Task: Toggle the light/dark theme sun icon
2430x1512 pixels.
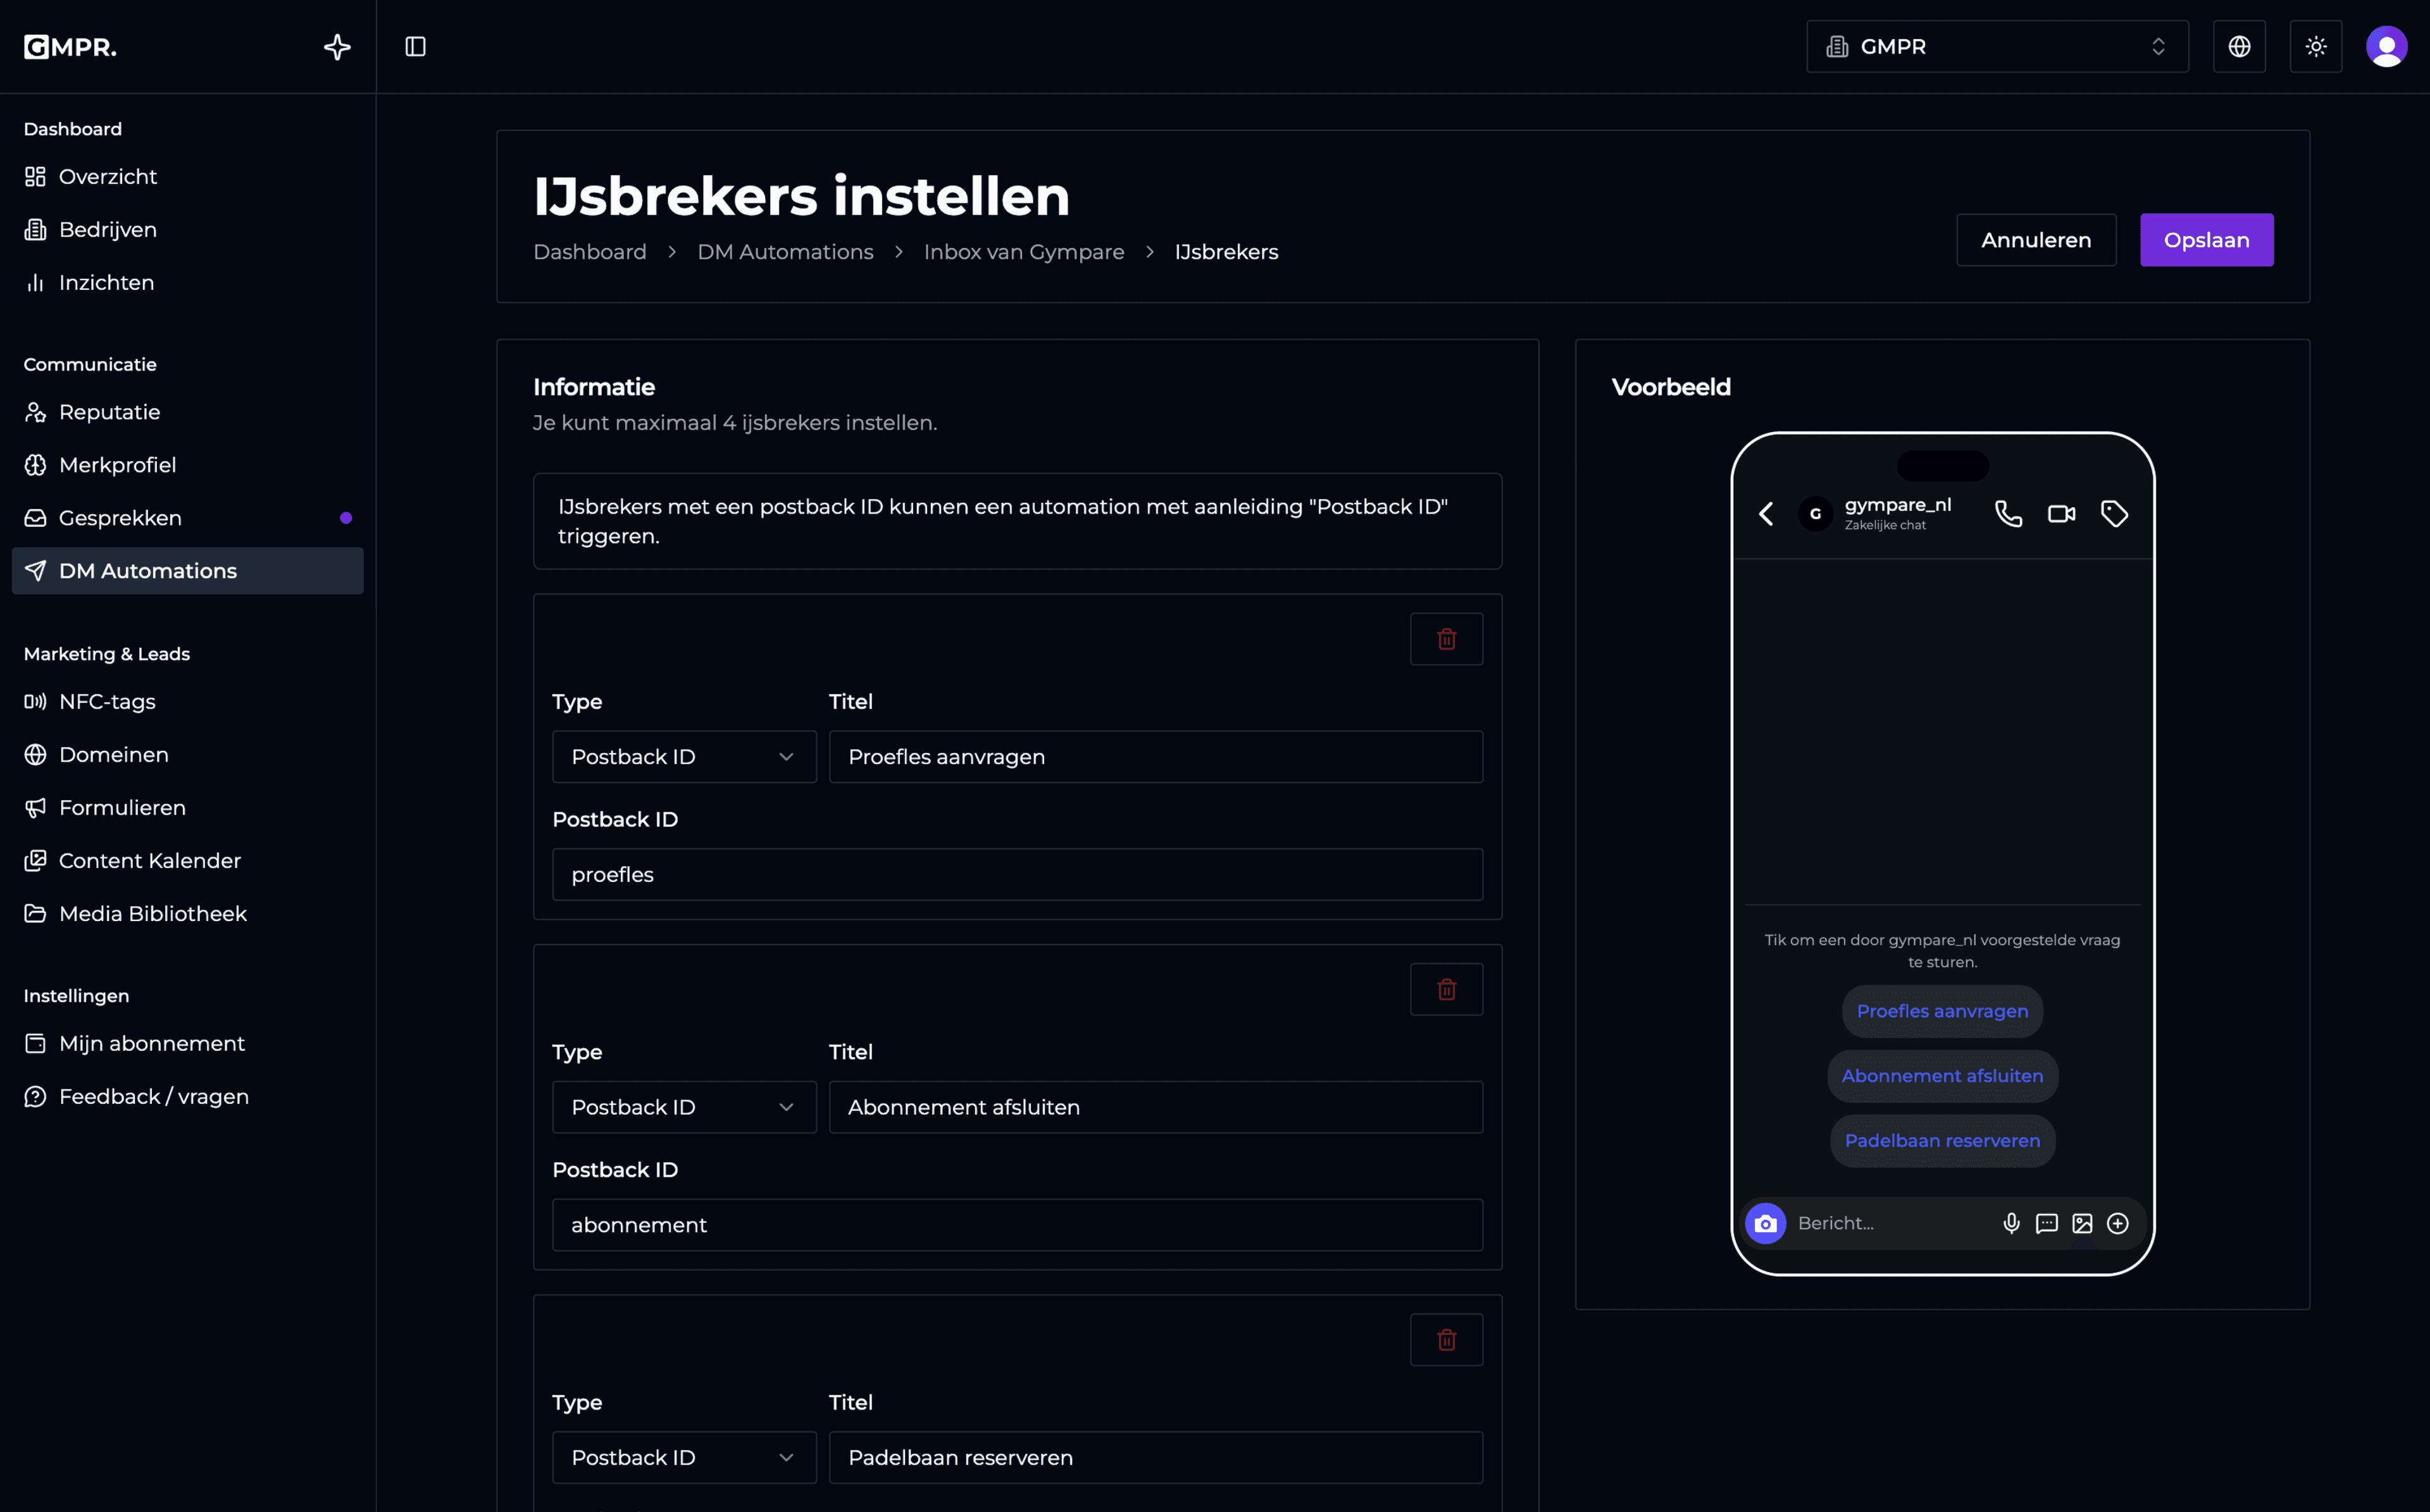Action: 2316,47
